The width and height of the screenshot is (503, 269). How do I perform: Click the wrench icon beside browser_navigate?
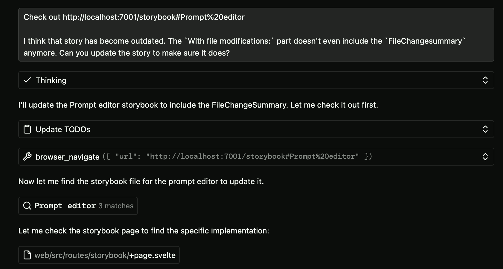(27, 157)
